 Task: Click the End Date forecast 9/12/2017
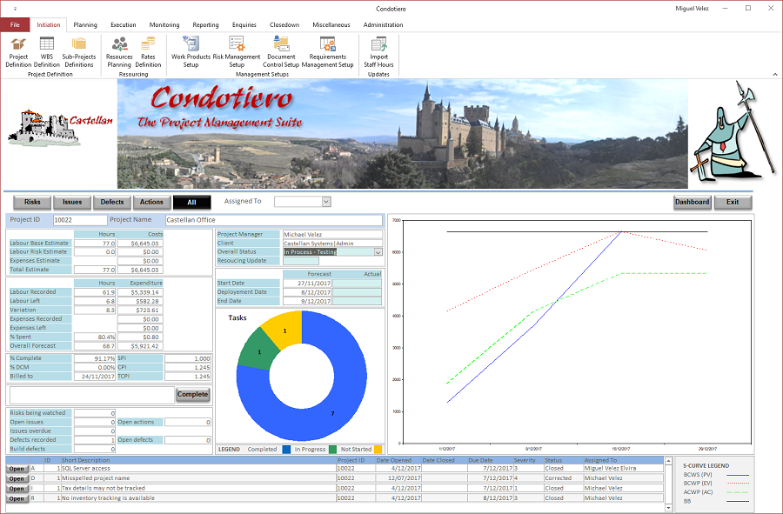point(307,301)
